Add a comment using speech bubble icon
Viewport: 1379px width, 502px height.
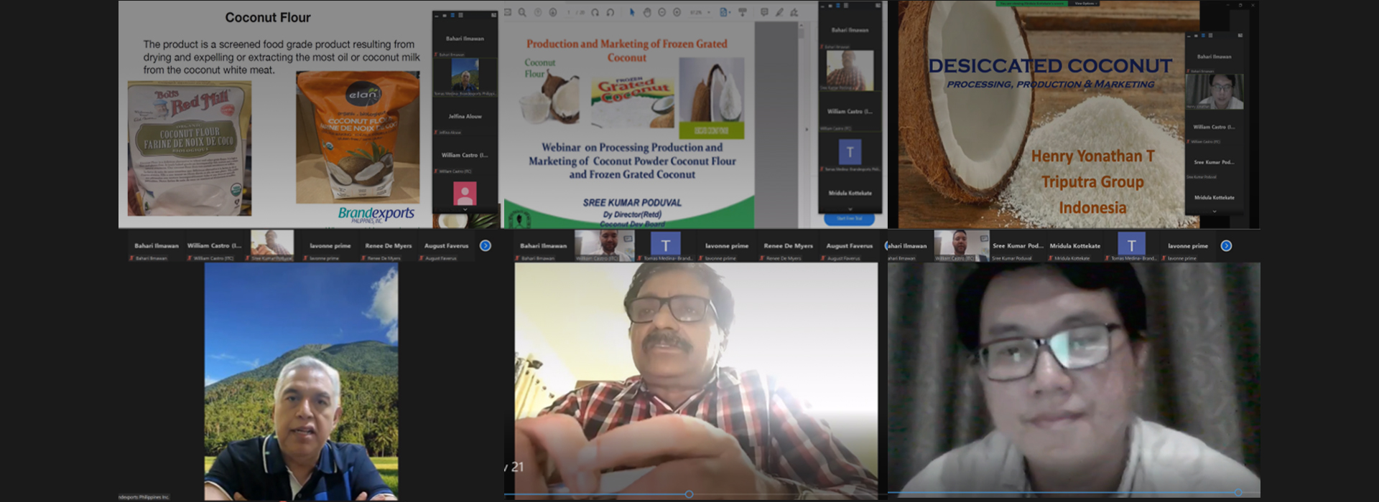(764, 12)
